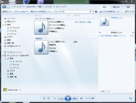The image size is (136, 103).
Task: Click the search magnifier icon
Action: (x=90, y=12)
